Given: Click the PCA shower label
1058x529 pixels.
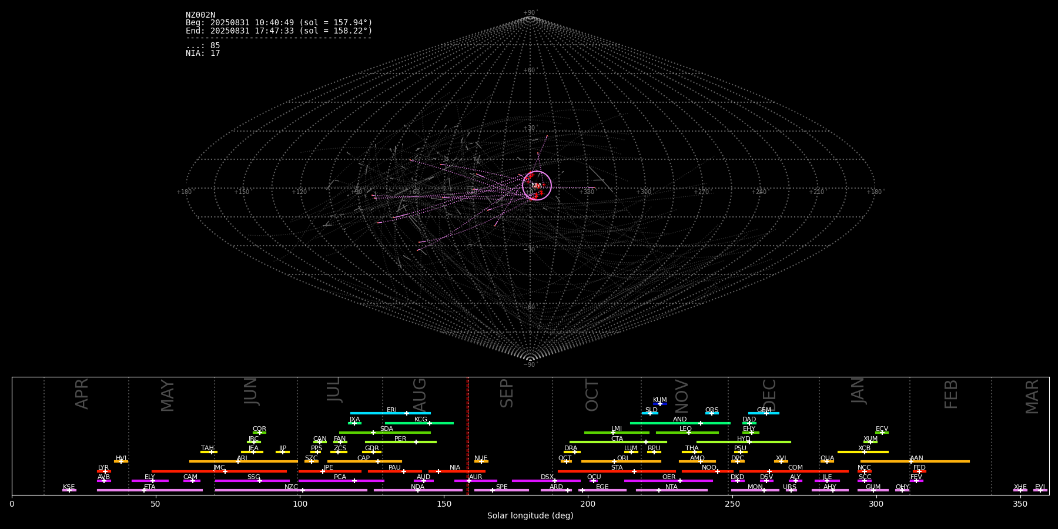Looking at the screenshot, I should pos(340,477).
